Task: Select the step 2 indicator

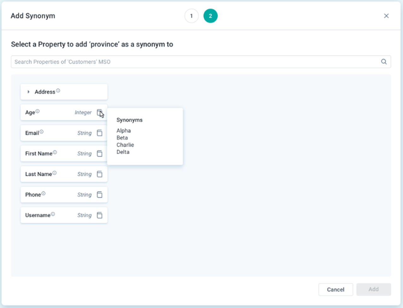Action: point(210,16)
